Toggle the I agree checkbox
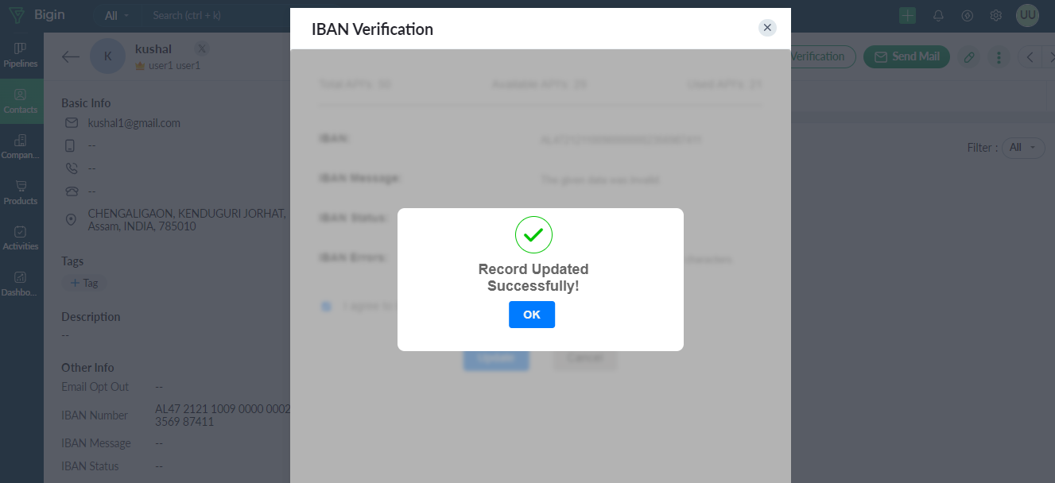 [326, 306]
